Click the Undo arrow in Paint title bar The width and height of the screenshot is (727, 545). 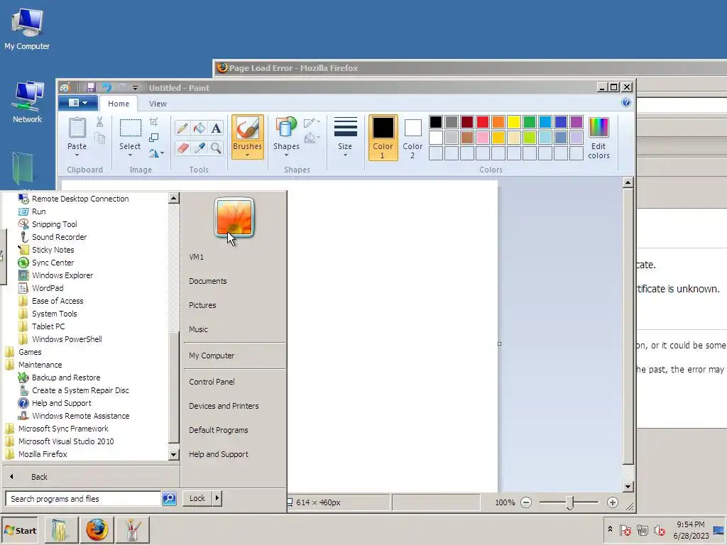107,87
